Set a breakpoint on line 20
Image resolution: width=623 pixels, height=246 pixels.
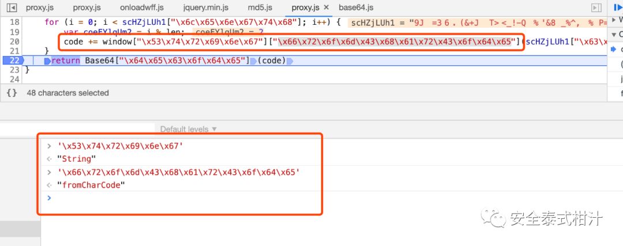(x=14, y=42)
